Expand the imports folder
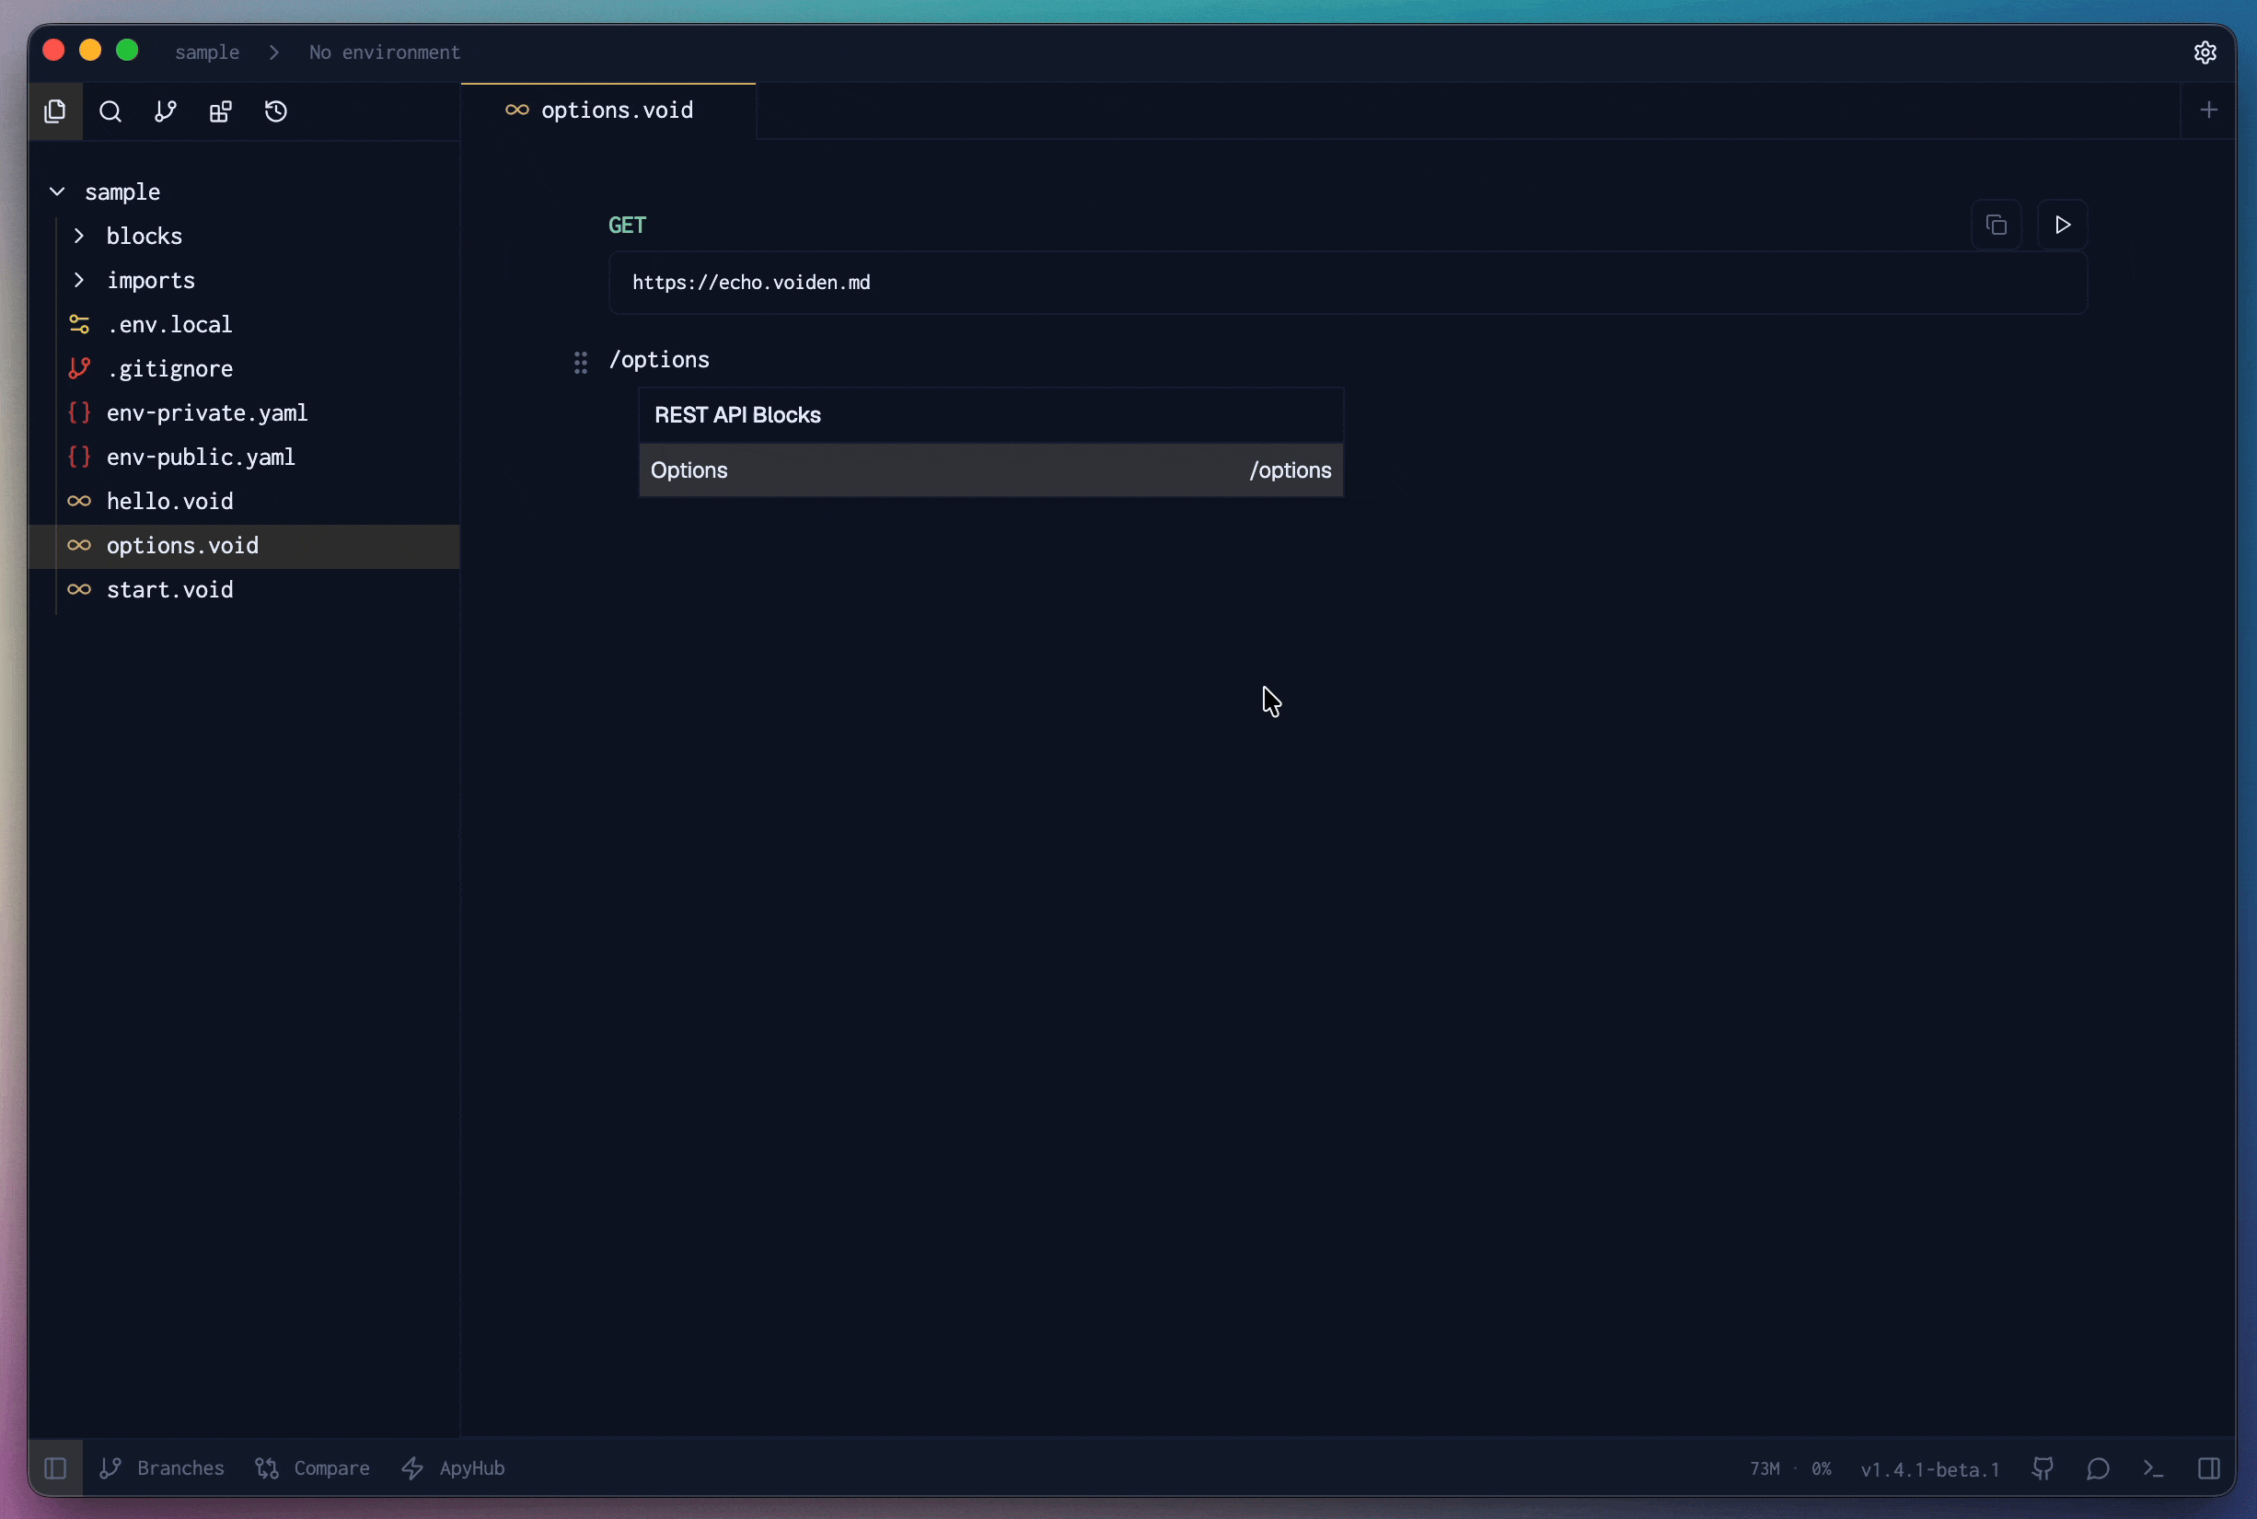The height and width of the screenshot is (1519, 2257). [x=79, y=280]
